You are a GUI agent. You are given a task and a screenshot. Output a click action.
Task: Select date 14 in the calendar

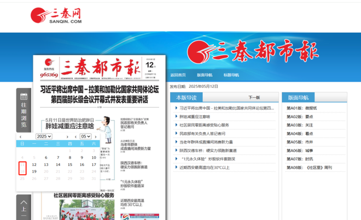(58, 165)
